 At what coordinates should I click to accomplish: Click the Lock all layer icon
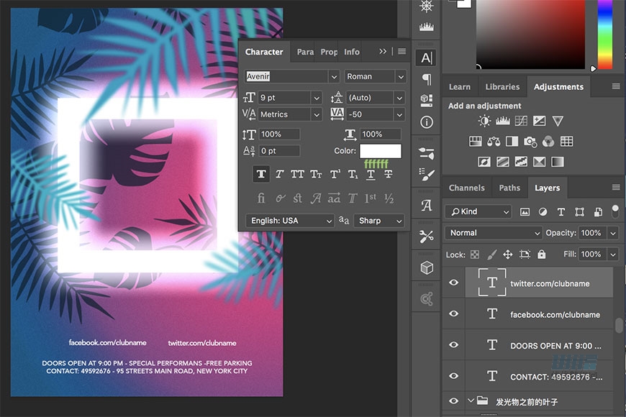pos(541,255)
